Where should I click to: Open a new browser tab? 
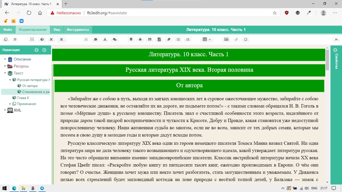click(66, 4)
